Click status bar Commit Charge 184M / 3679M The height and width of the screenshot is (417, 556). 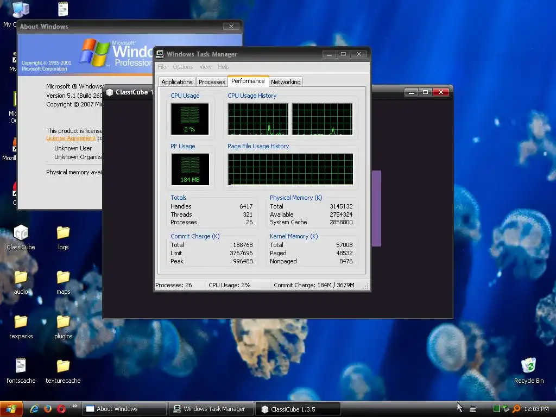coord(314,285)
